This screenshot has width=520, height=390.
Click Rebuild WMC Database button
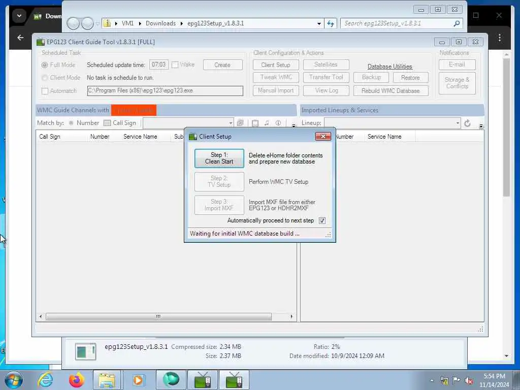391,91
